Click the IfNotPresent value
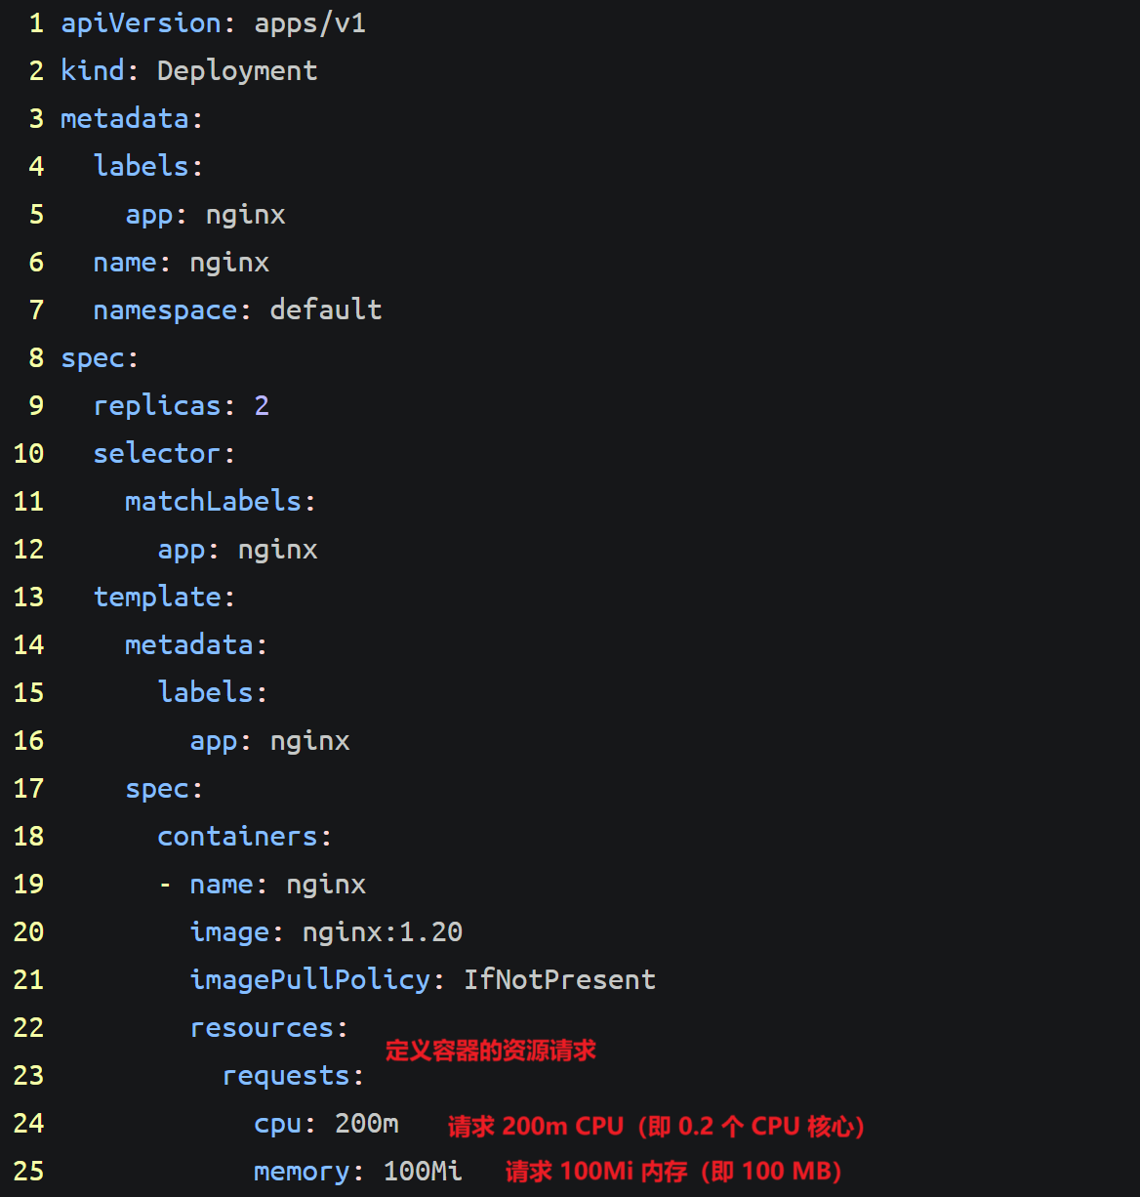 pos(559,980)
